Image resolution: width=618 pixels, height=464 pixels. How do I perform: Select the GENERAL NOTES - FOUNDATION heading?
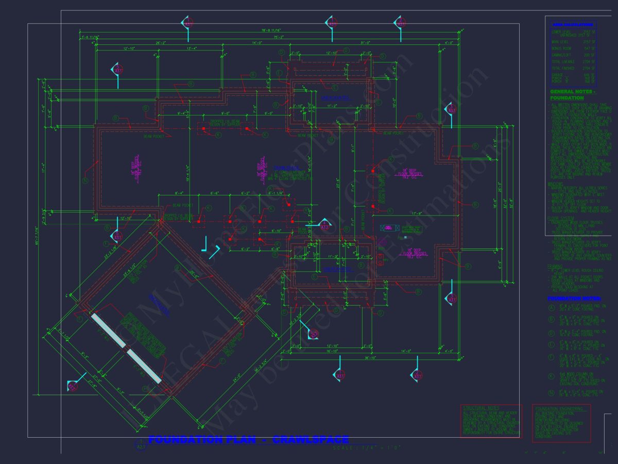point(573,94)
